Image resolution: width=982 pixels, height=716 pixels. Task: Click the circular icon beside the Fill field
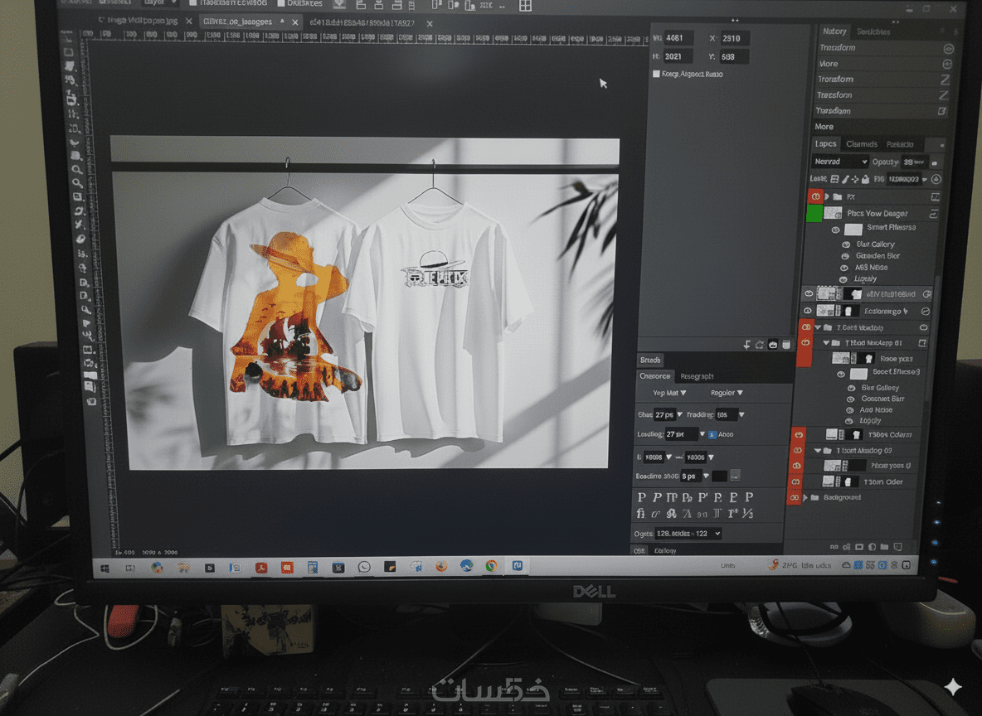pos(936,179)
